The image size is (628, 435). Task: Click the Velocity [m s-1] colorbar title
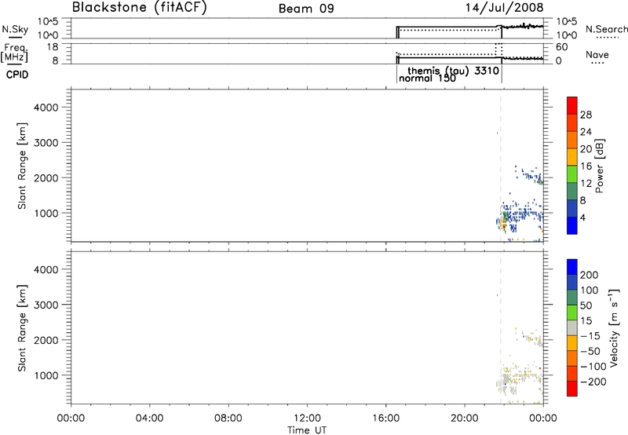(614, 327)
